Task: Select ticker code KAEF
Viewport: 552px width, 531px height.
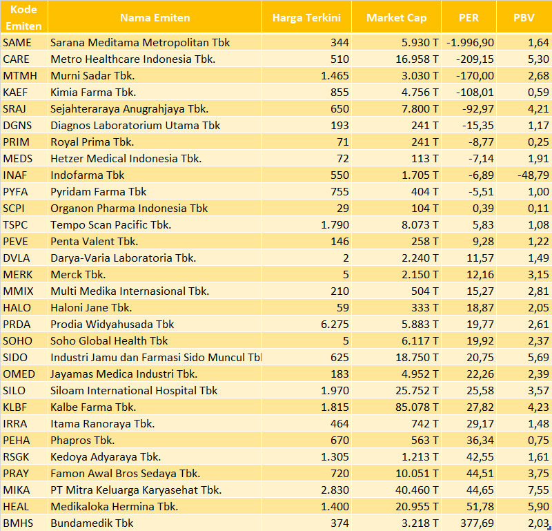Action: pos(15,93)
